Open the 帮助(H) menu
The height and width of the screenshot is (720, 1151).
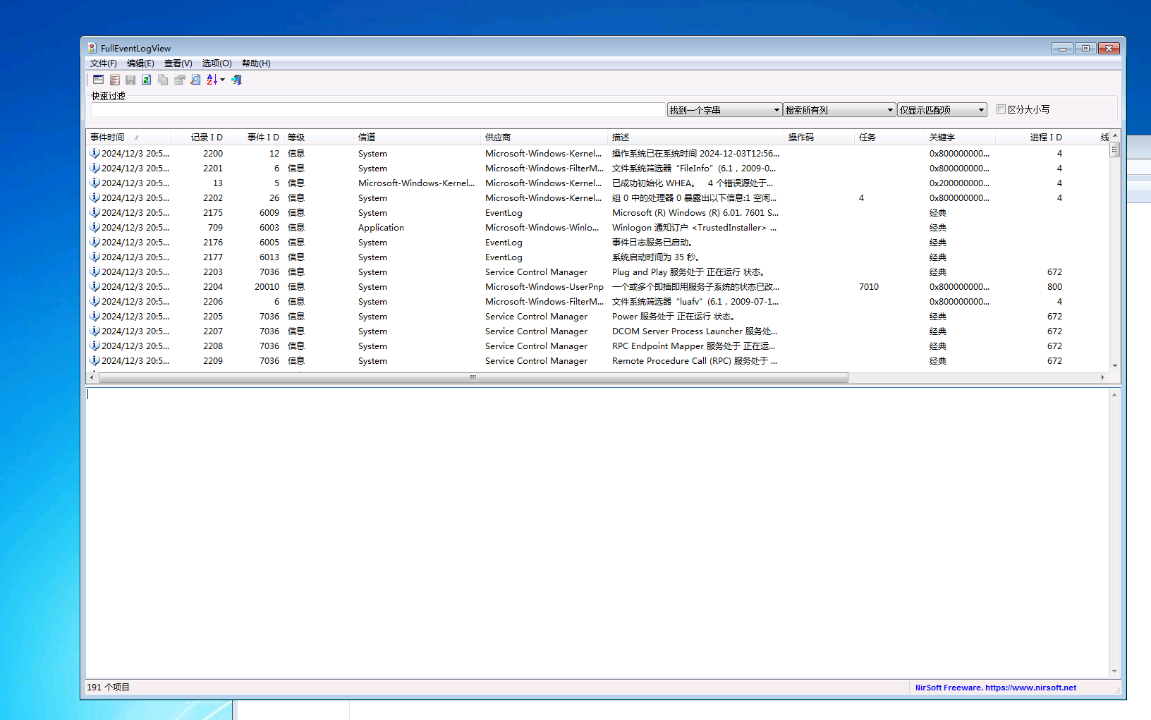(x=256, y=63)
